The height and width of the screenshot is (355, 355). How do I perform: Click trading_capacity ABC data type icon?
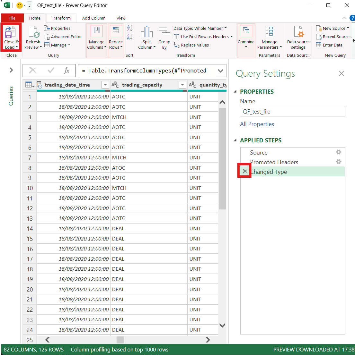tap(115, 85)
